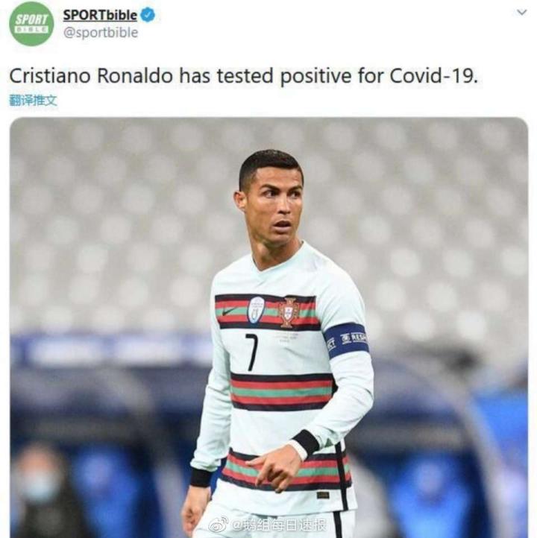This screenshot has width=537, height=538.
Task: Click the 翻译推文 translate tweet link
Action: click(x=33, y=101)
